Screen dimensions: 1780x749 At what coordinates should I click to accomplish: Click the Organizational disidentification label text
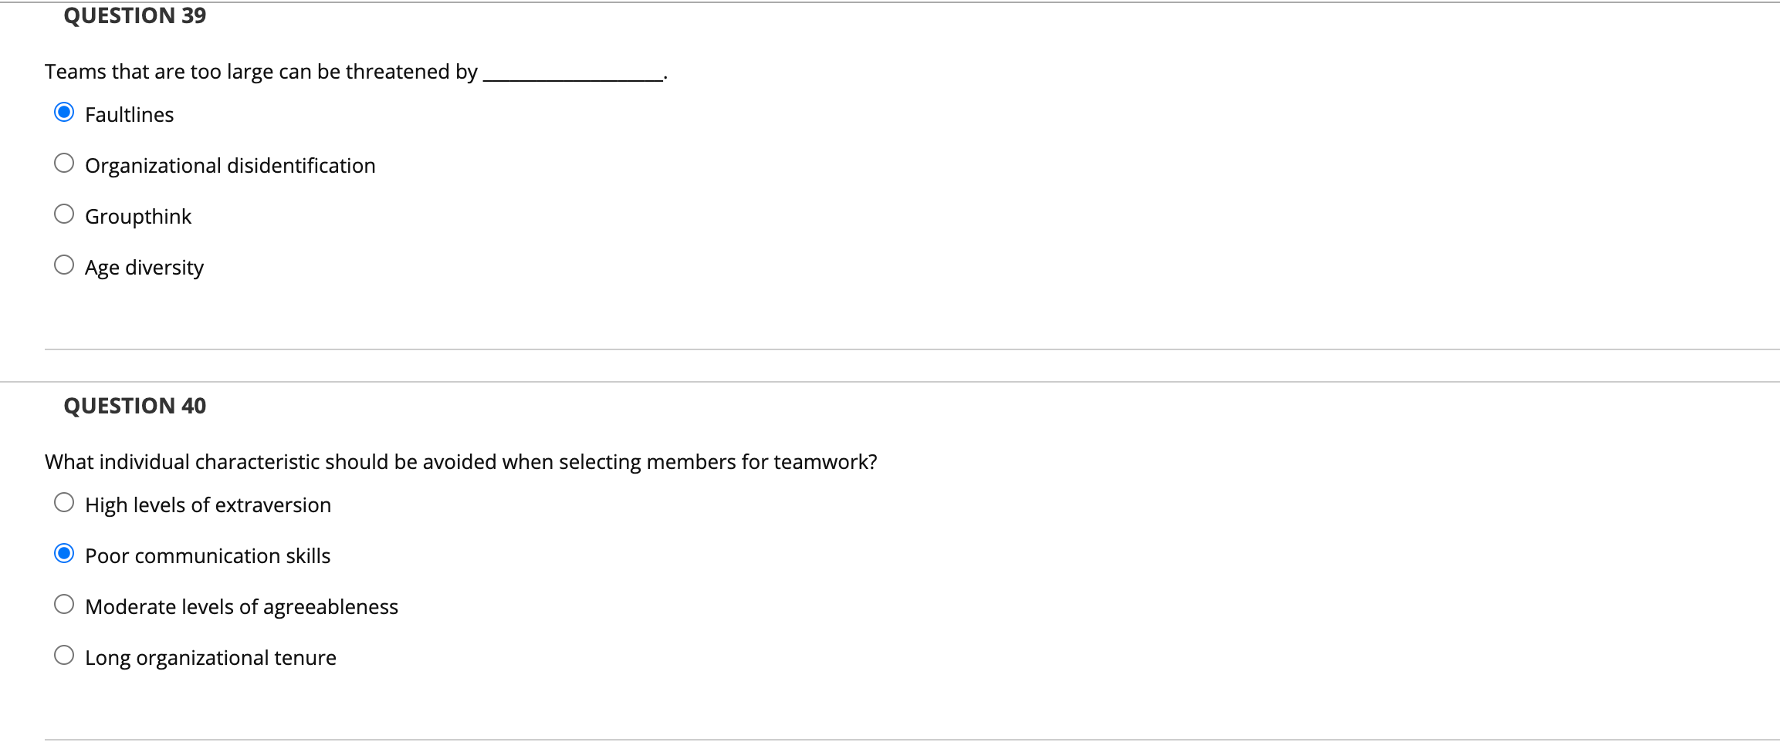tap(229, 165)
